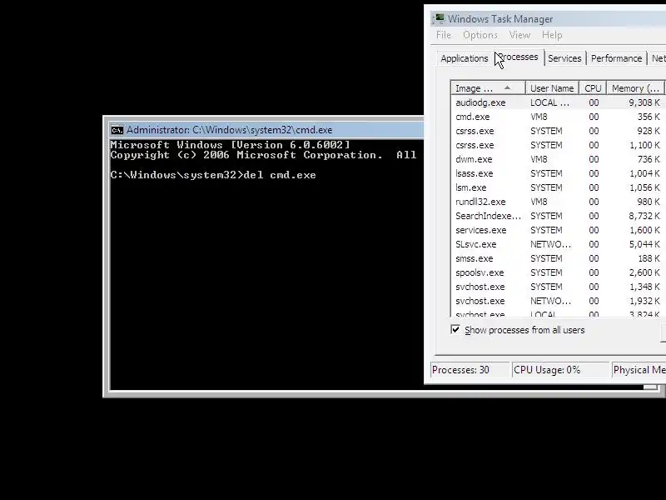Sort processes by CPU column header

tap(593, 88)
